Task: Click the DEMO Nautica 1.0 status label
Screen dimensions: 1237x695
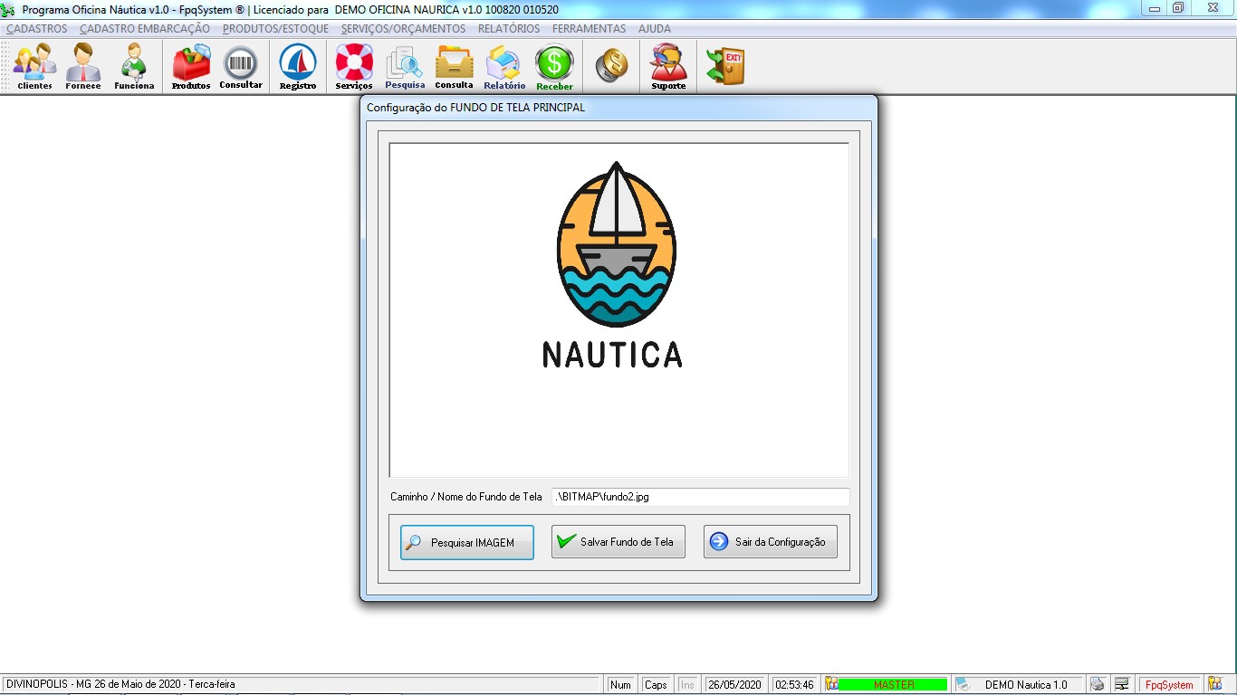Action: tap(1026, 685)
